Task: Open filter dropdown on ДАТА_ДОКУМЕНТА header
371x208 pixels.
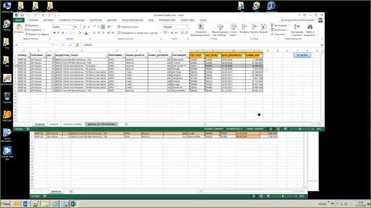Action: tap(243, 56)
